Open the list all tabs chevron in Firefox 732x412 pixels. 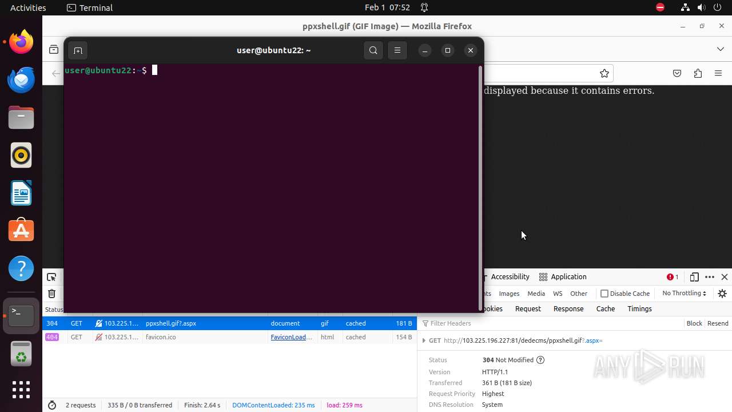tap(720, 49)
